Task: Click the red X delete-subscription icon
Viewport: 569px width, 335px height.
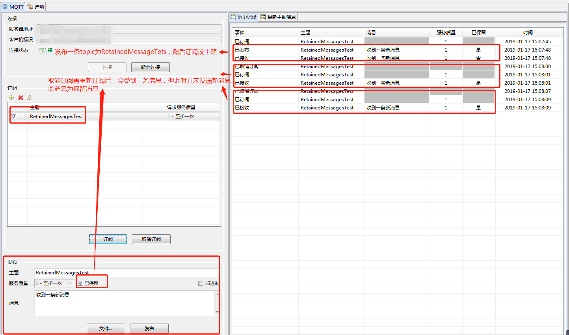Action: tap(20, 98)
